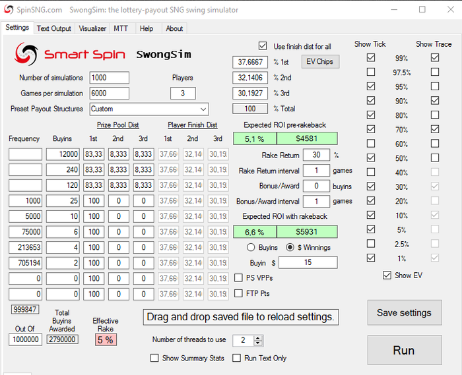The image size is (462, 375).
Task: Open the Help tab
Action: (147, 28)
